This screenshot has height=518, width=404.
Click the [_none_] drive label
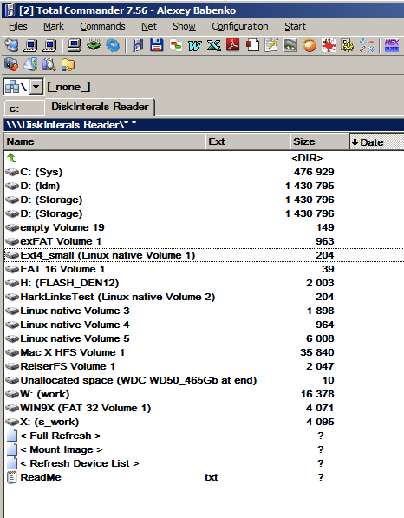tap(68, 88)
